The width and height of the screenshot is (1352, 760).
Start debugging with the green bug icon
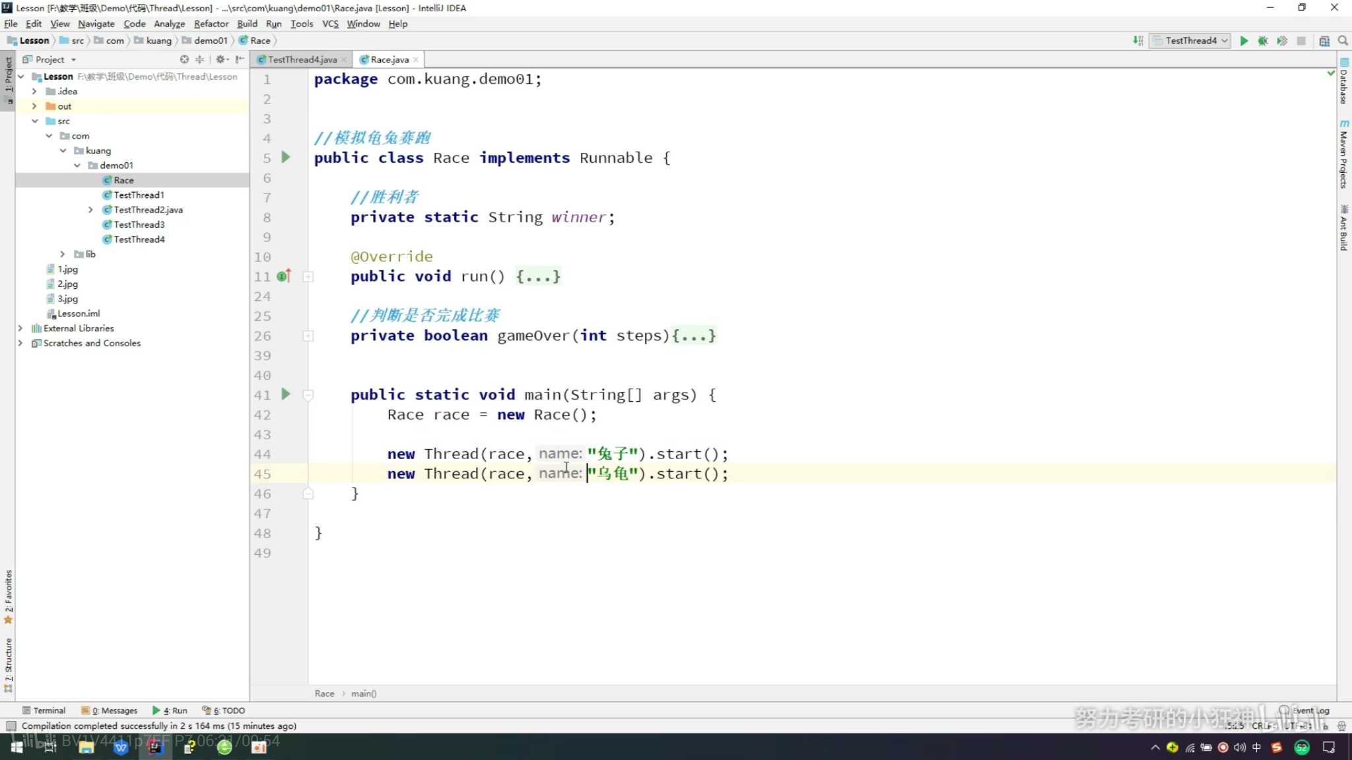pos(1263,41)
